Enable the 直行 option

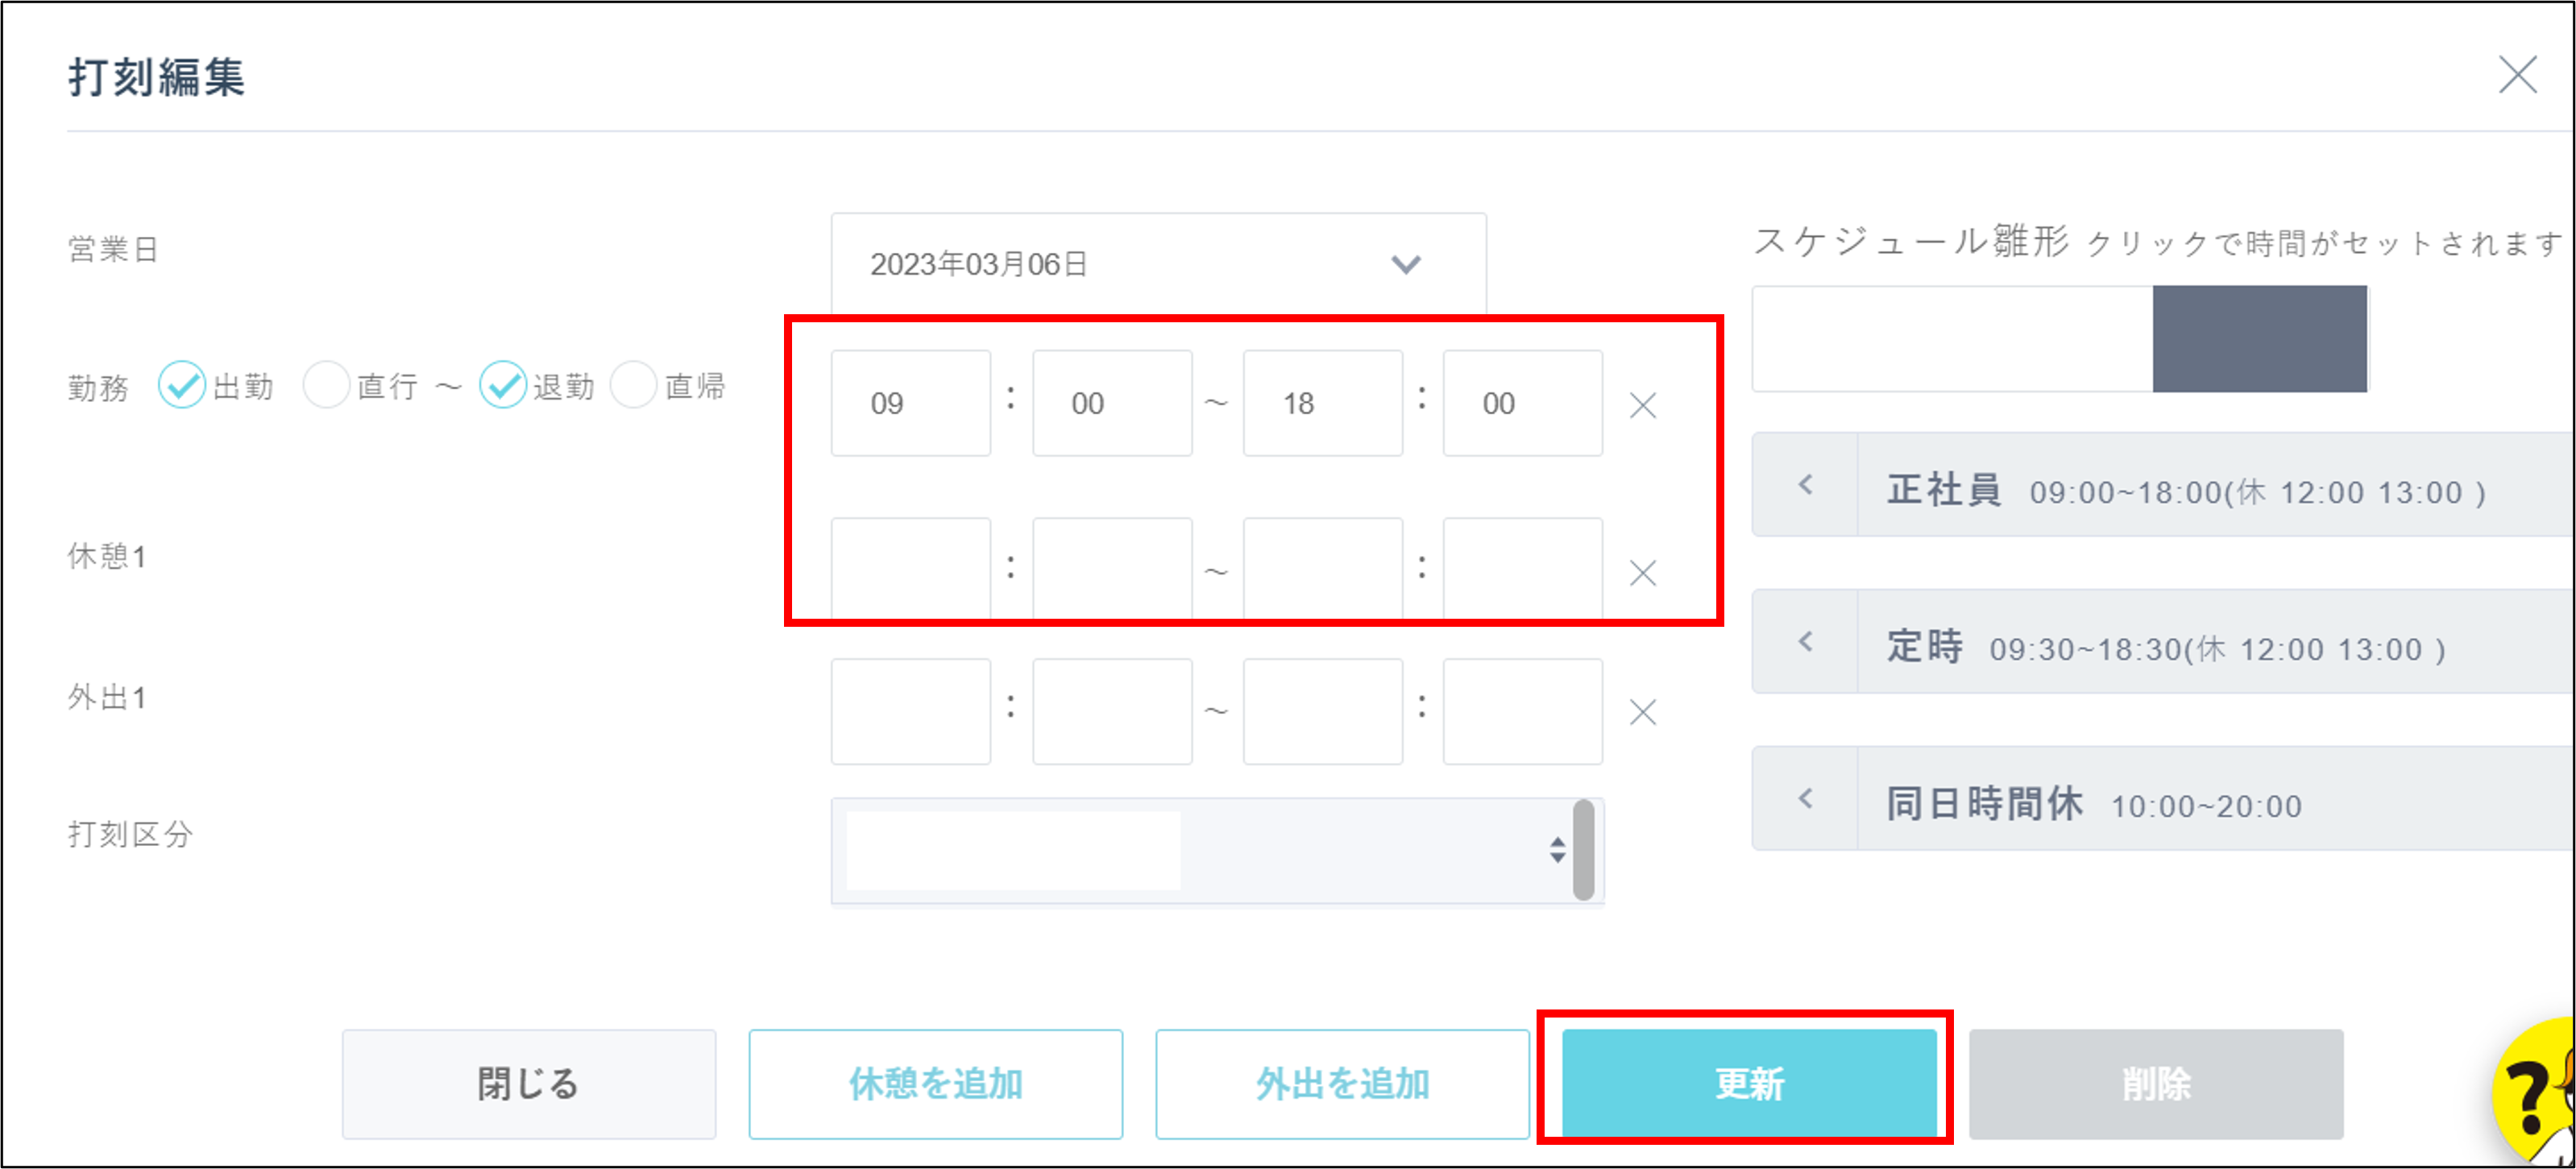click(326, 385)
